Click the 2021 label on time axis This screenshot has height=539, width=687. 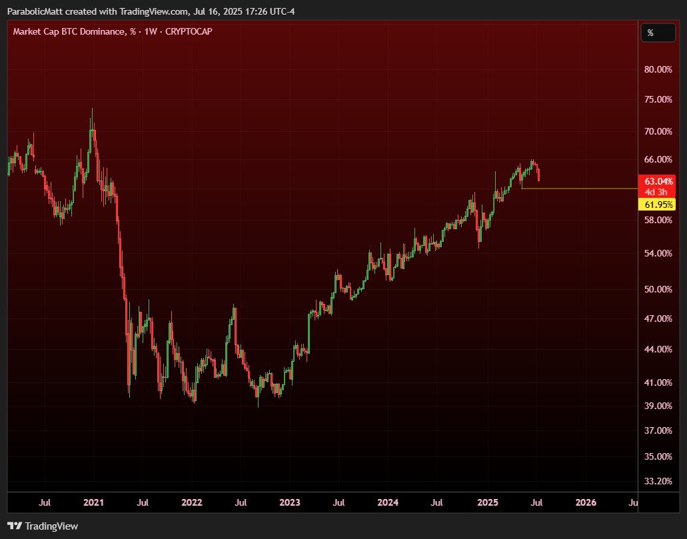(93, 502)
